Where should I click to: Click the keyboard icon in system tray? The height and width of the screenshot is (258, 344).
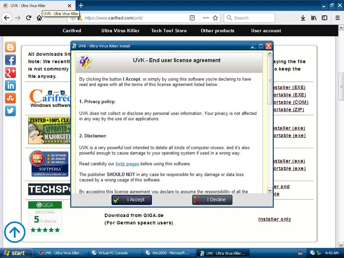coord(300,253)
